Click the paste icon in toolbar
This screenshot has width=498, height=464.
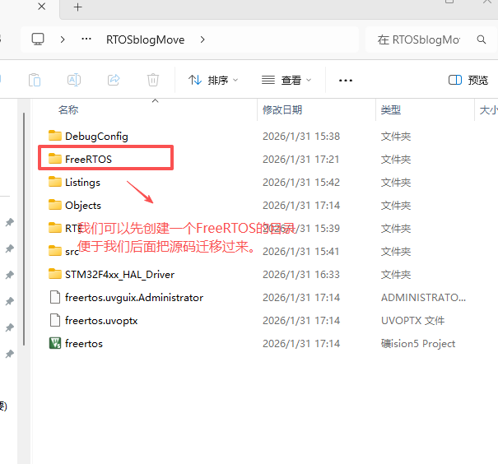35,80
